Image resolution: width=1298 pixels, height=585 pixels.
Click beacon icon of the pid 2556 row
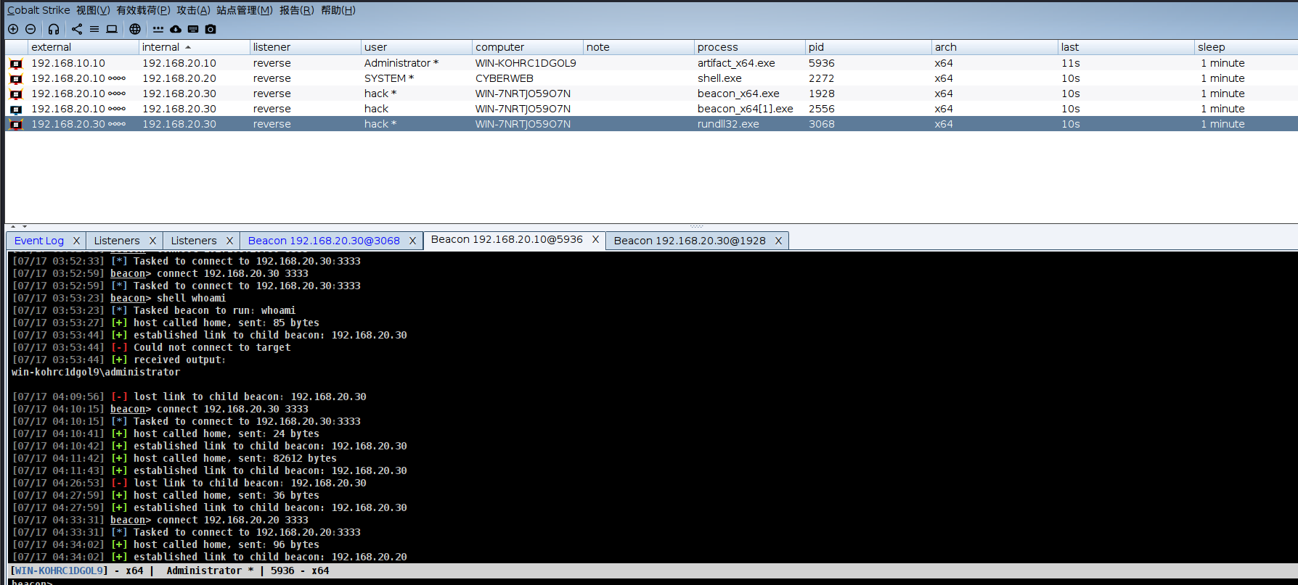16,109
